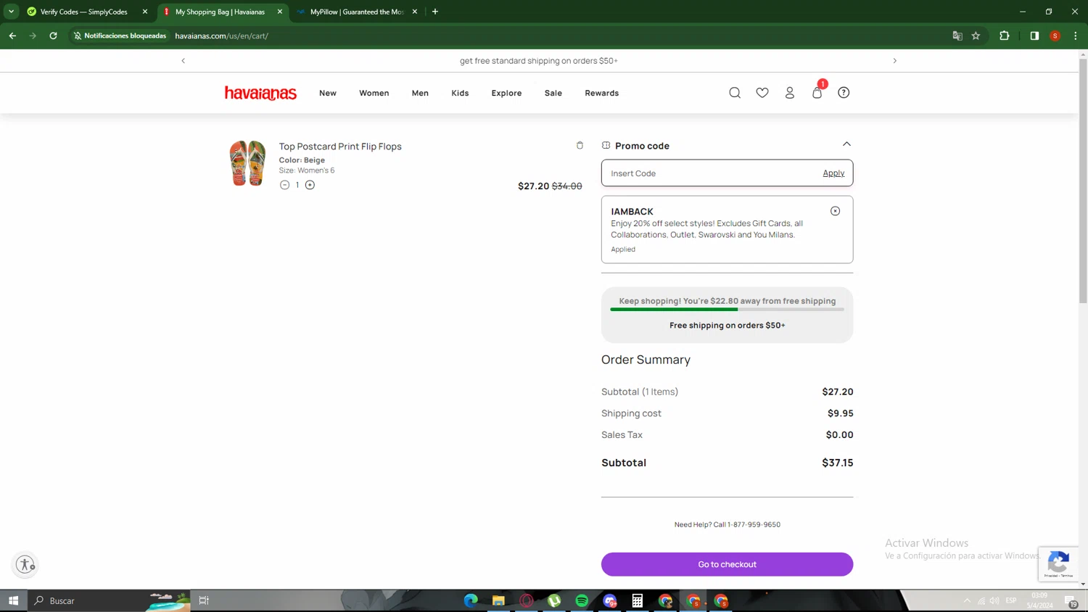Open Windows Task View

[204, 600]
